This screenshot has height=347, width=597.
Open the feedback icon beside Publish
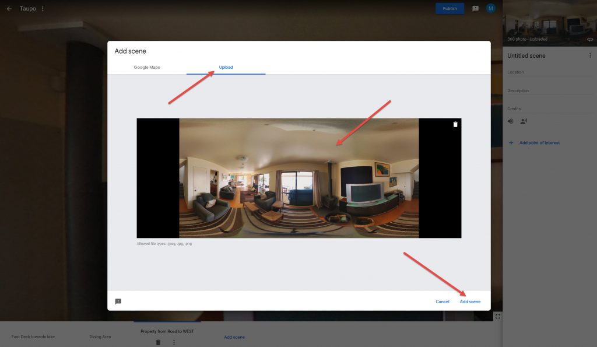pos(475,9)
